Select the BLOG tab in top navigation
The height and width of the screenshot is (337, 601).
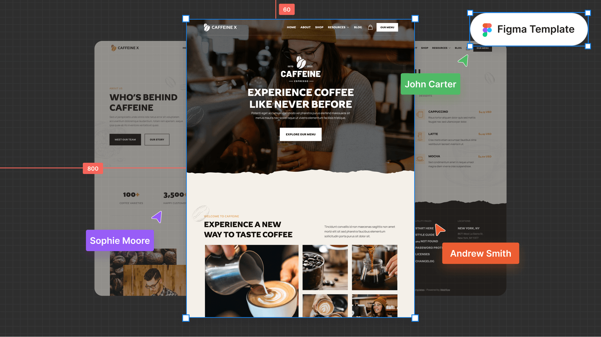click(358, 27)
